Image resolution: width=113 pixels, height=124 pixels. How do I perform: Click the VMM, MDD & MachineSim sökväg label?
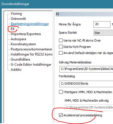pos(86,101)
